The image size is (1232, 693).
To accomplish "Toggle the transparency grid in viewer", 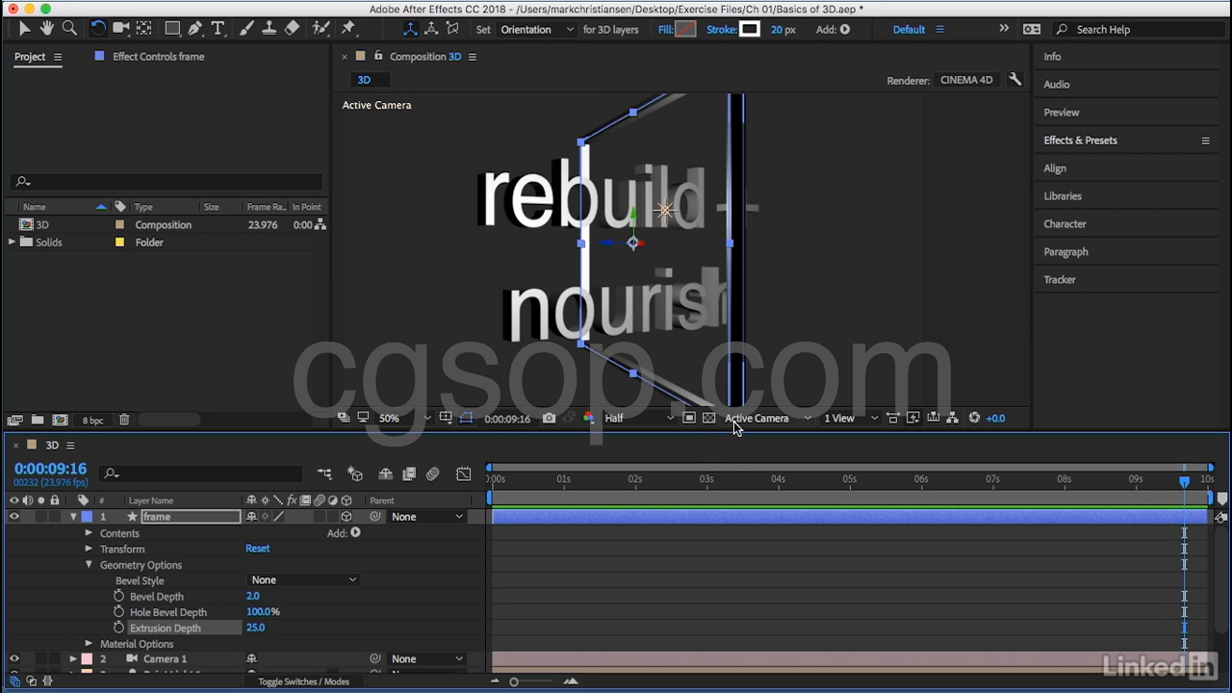I will point(708,418).
